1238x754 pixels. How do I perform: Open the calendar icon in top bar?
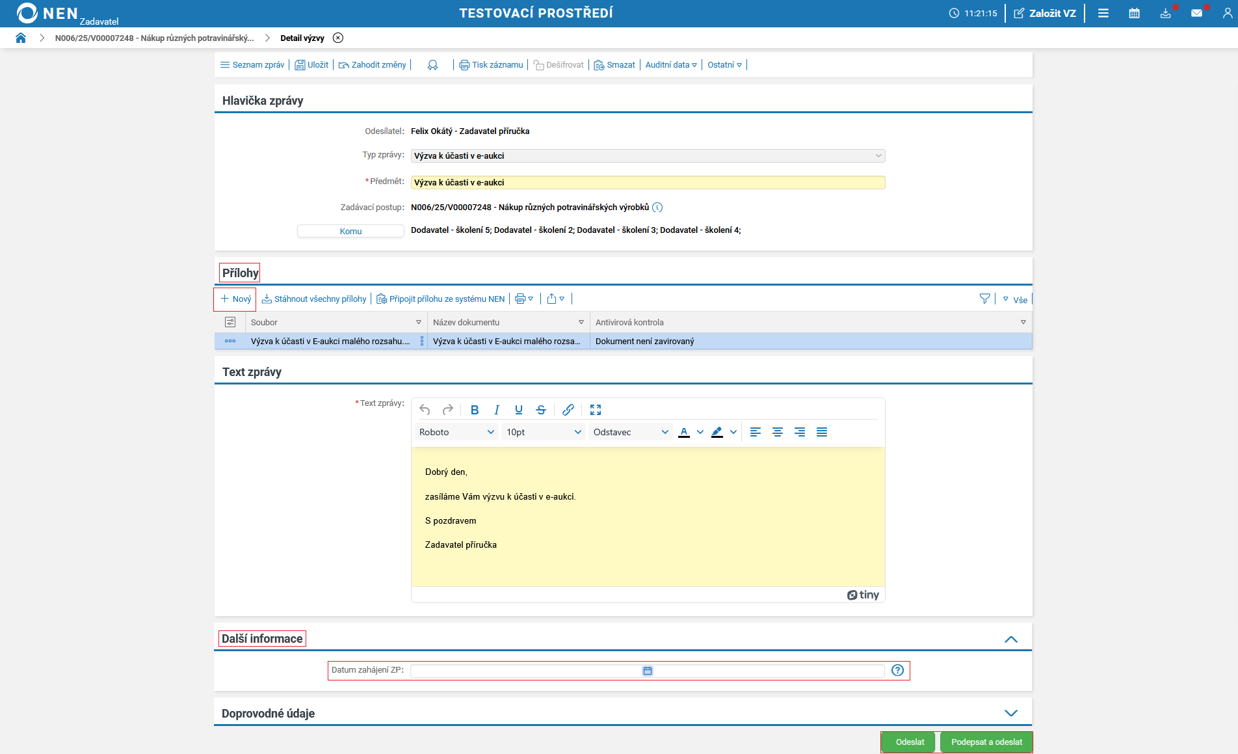[x=1134, y=13]
